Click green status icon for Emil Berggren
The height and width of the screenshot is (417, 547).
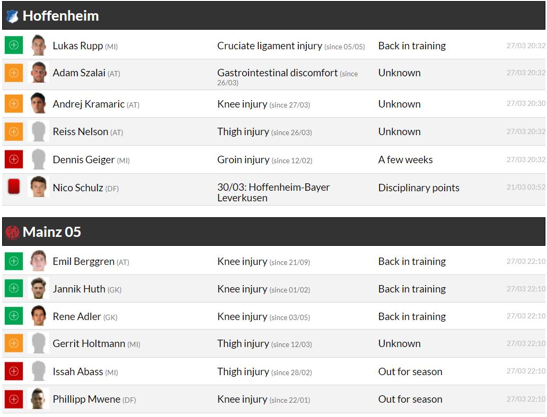point(14,261)
